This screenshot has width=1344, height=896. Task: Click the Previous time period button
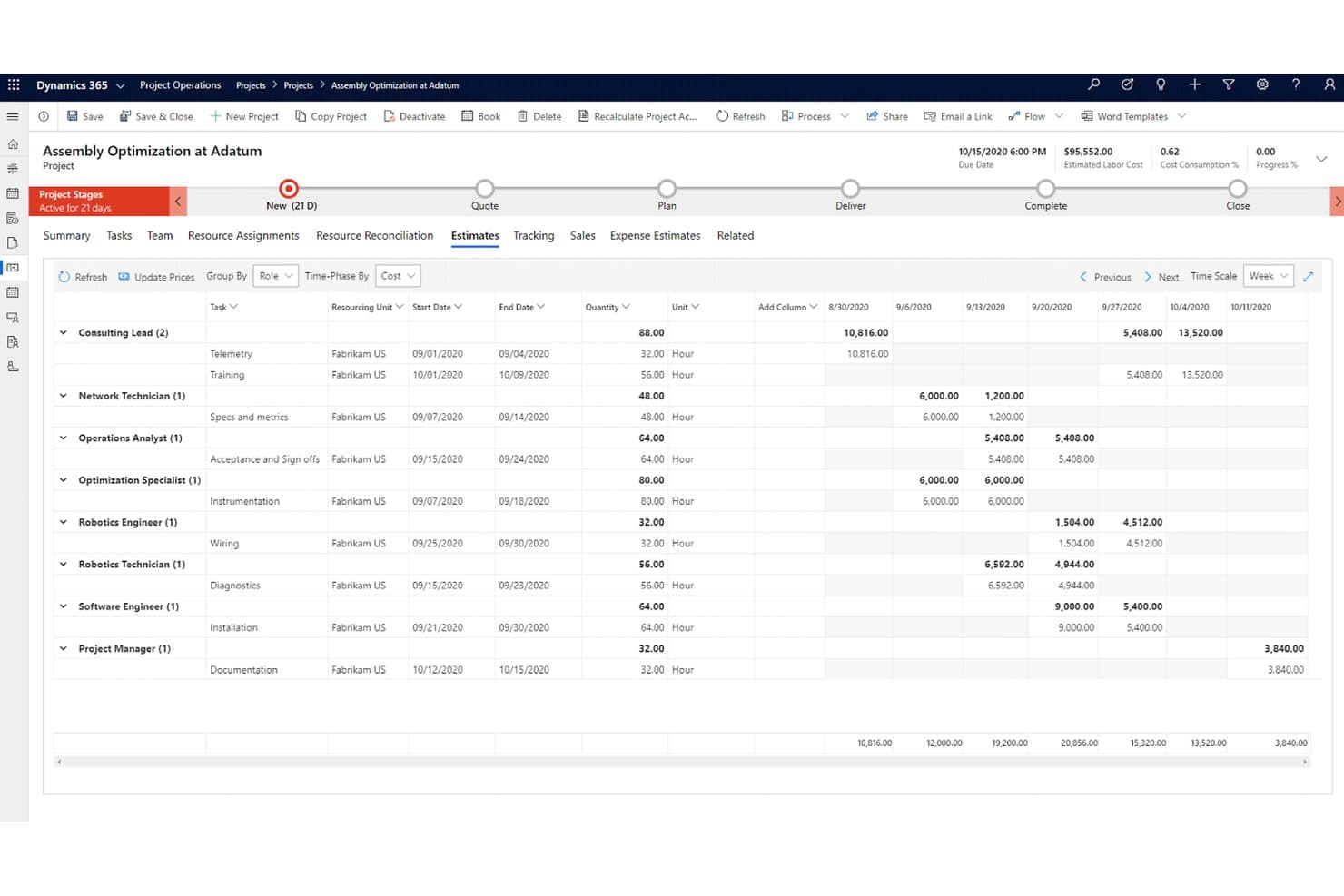point(1105,277)
